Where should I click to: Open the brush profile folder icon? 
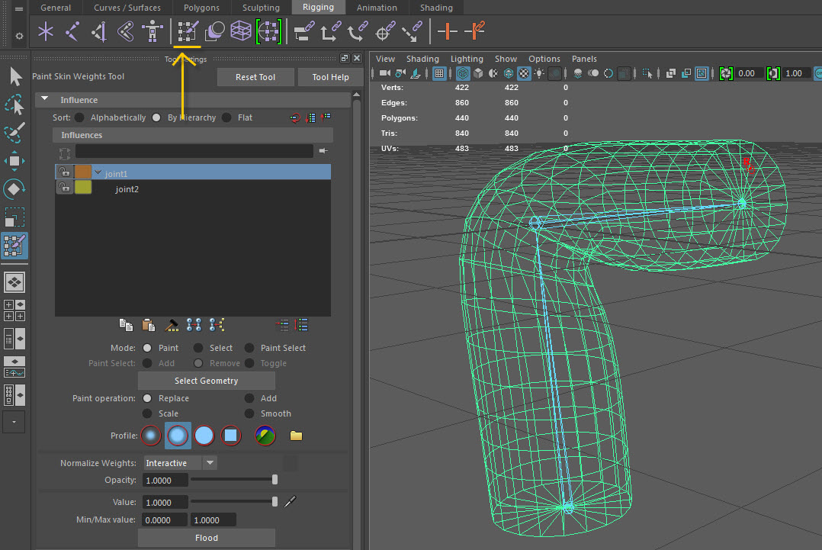(295, 435)
